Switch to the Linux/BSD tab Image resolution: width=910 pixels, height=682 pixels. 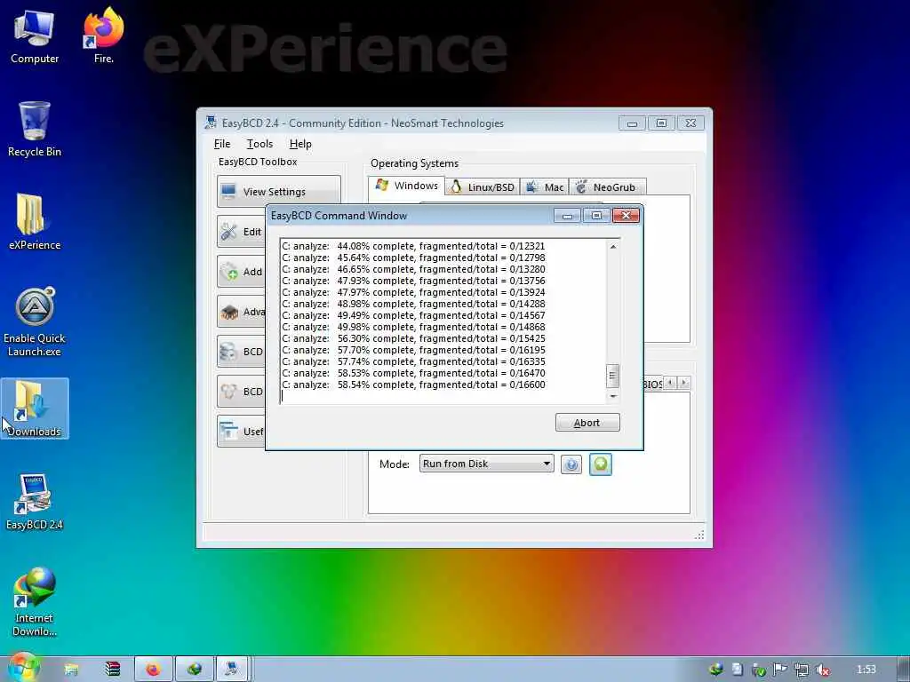[483, 187]
